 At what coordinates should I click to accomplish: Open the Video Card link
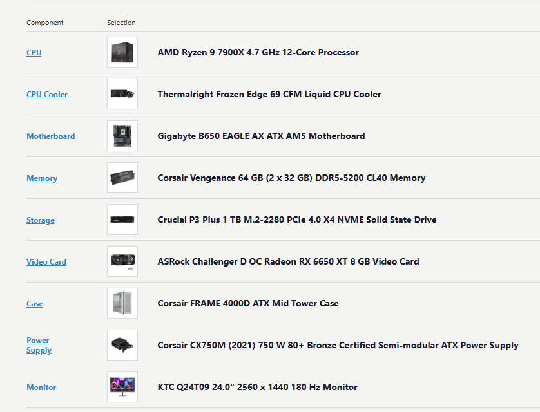[46, 262]
